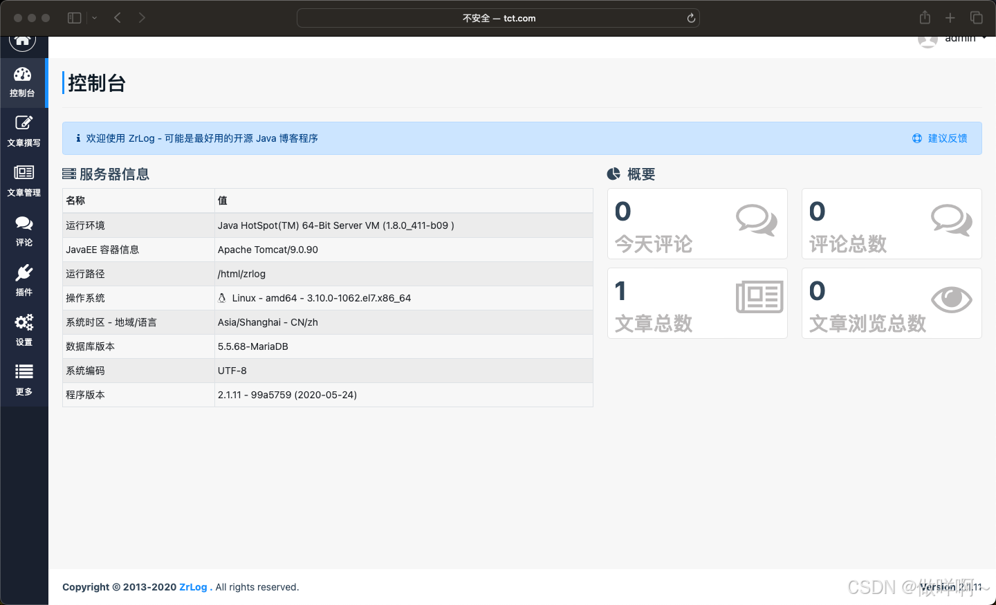Click the Safari sidebar toggle icon
Image resolution: width=996 pixels, height=605 pixels.
point(74,18)
